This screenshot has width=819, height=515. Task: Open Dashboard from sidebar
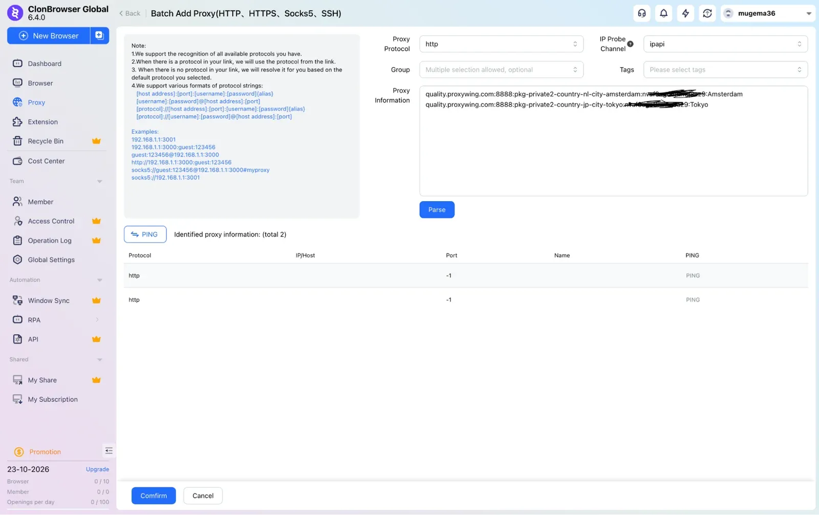[x=45, y=63]
